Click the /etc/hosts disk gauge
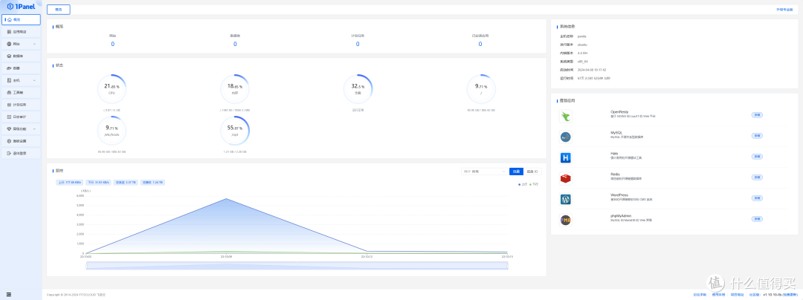The height and width of the screenshot is (300, 803). point(112,131)
